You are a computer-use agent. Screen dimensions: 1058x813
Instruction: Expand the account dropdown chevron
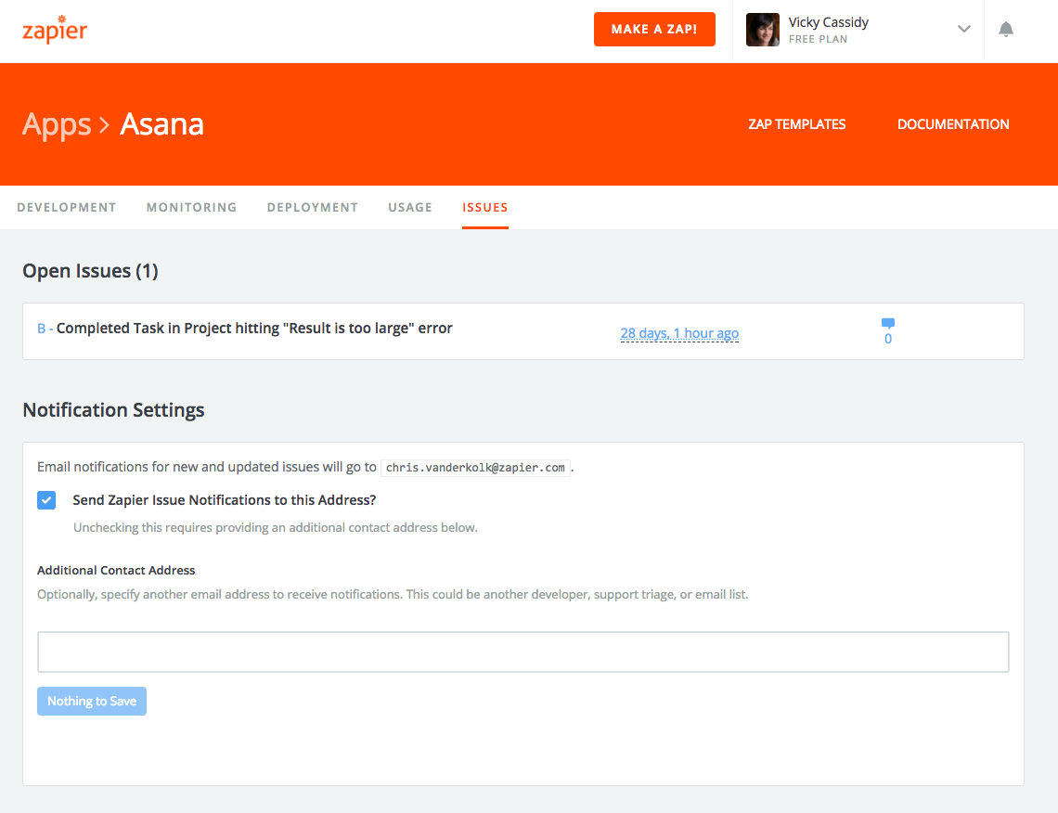(x=963, y=29)
